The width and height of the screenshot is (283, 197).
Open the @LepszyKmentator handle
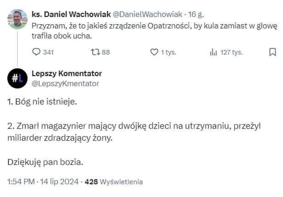tap(65, 83)
